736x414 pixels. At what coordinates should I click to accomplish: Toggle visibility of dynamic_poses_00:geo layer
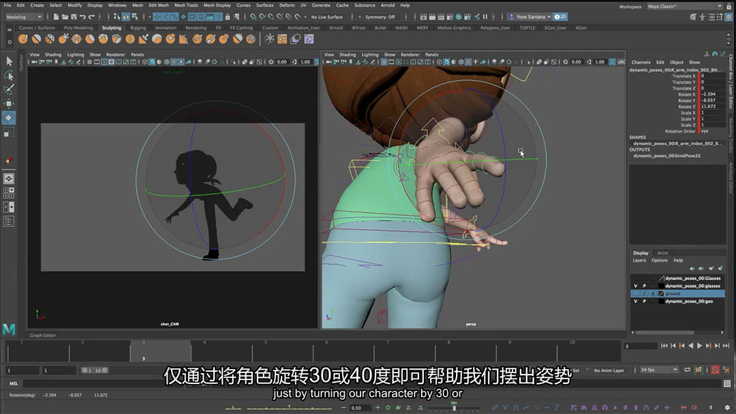coord(636,302)
